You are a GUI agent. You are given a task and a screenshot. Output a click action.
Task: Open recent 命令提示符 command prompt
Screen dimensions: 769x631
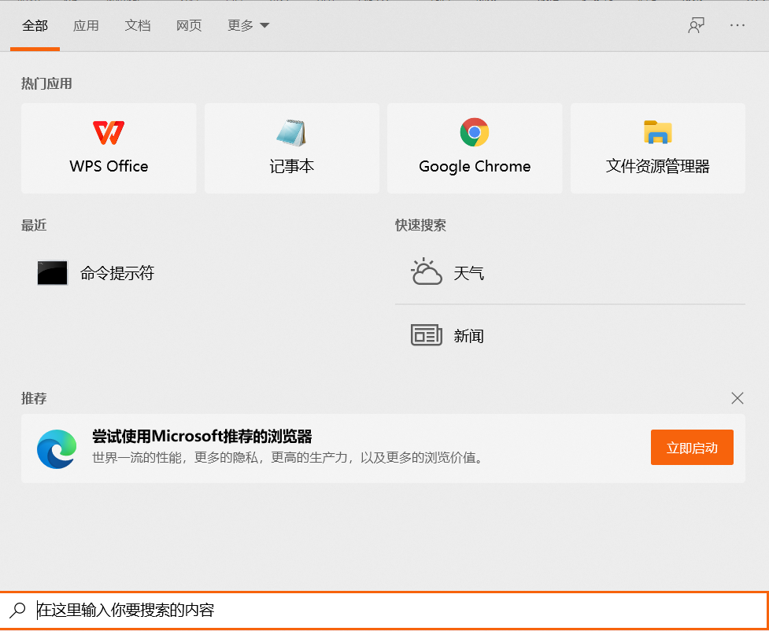coord(96,272)
